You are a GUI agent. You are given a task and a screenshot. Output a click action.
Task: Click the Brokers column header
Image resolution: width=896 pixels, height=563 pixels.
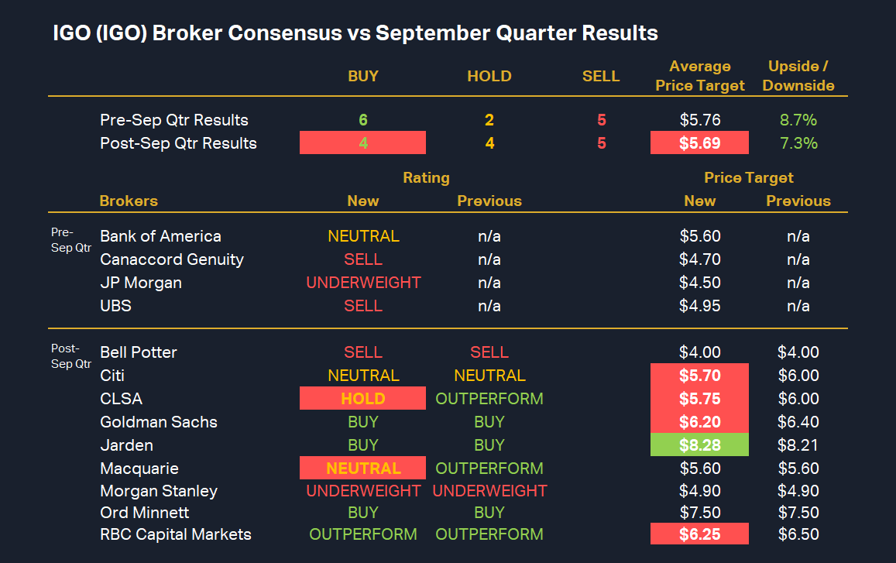[129, 201]
